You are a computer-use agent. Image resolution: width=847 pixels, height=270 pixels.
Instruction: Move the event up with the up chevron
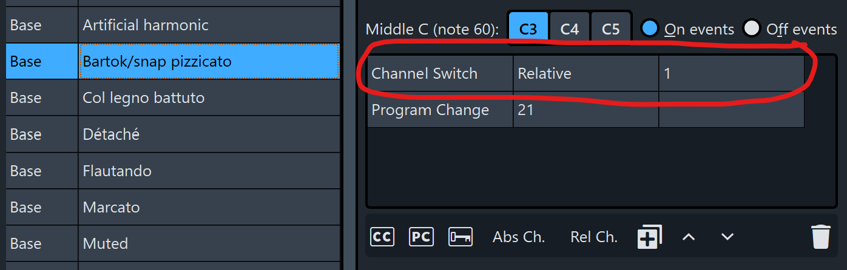click(x=688, y=237)
